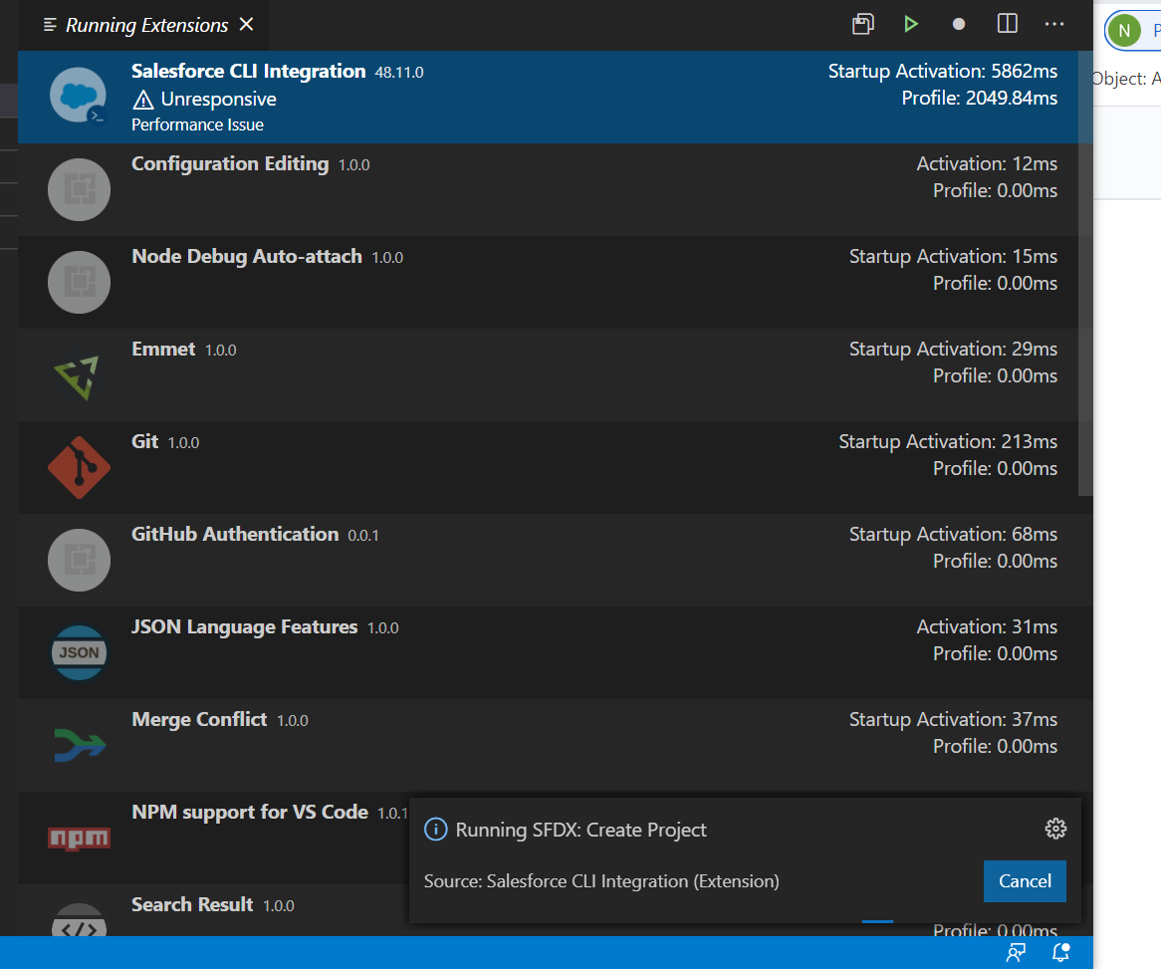Click the Performance Issue label
Screen dimensions: 1161x969
pyautogui.click(x=198, y=124)
